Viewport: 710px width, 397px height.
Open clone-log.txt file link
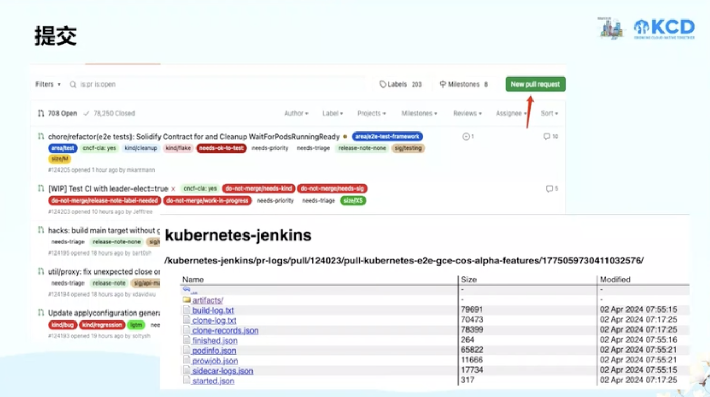[214, 320]
